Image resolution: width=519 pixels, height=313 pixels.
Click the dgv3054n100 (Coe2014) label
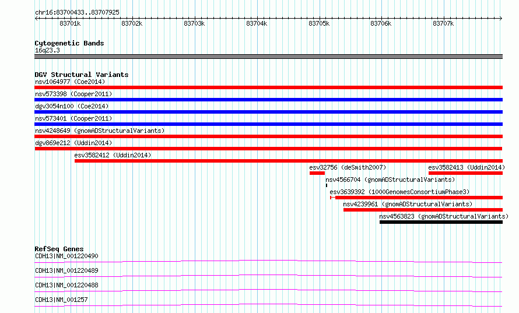click(x=72, y=106)
